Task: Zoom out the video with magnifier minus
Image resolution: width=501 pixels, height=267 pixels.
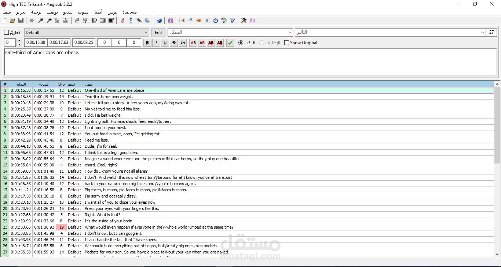Action: click(49, 20)
